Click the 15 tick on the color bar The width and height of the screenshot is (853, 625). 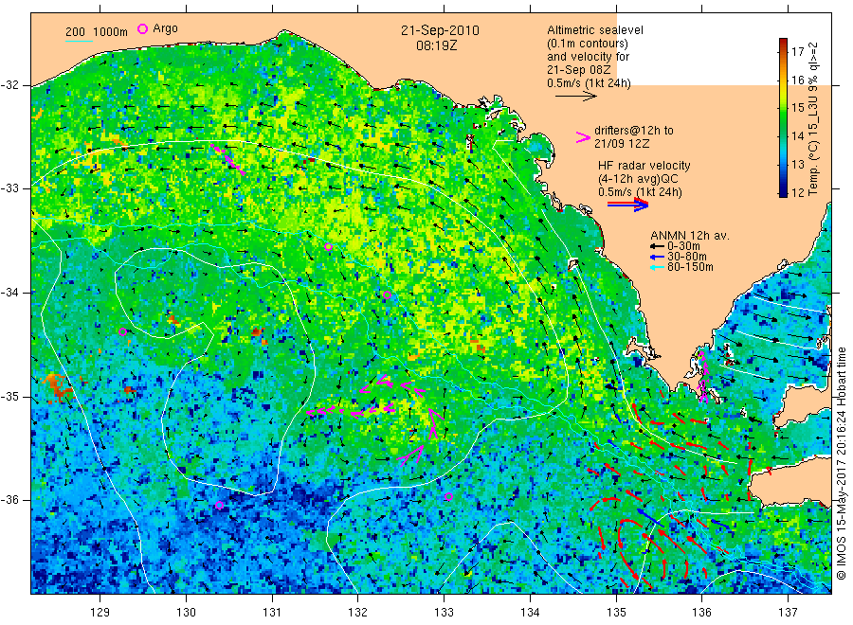coord(797,108)
